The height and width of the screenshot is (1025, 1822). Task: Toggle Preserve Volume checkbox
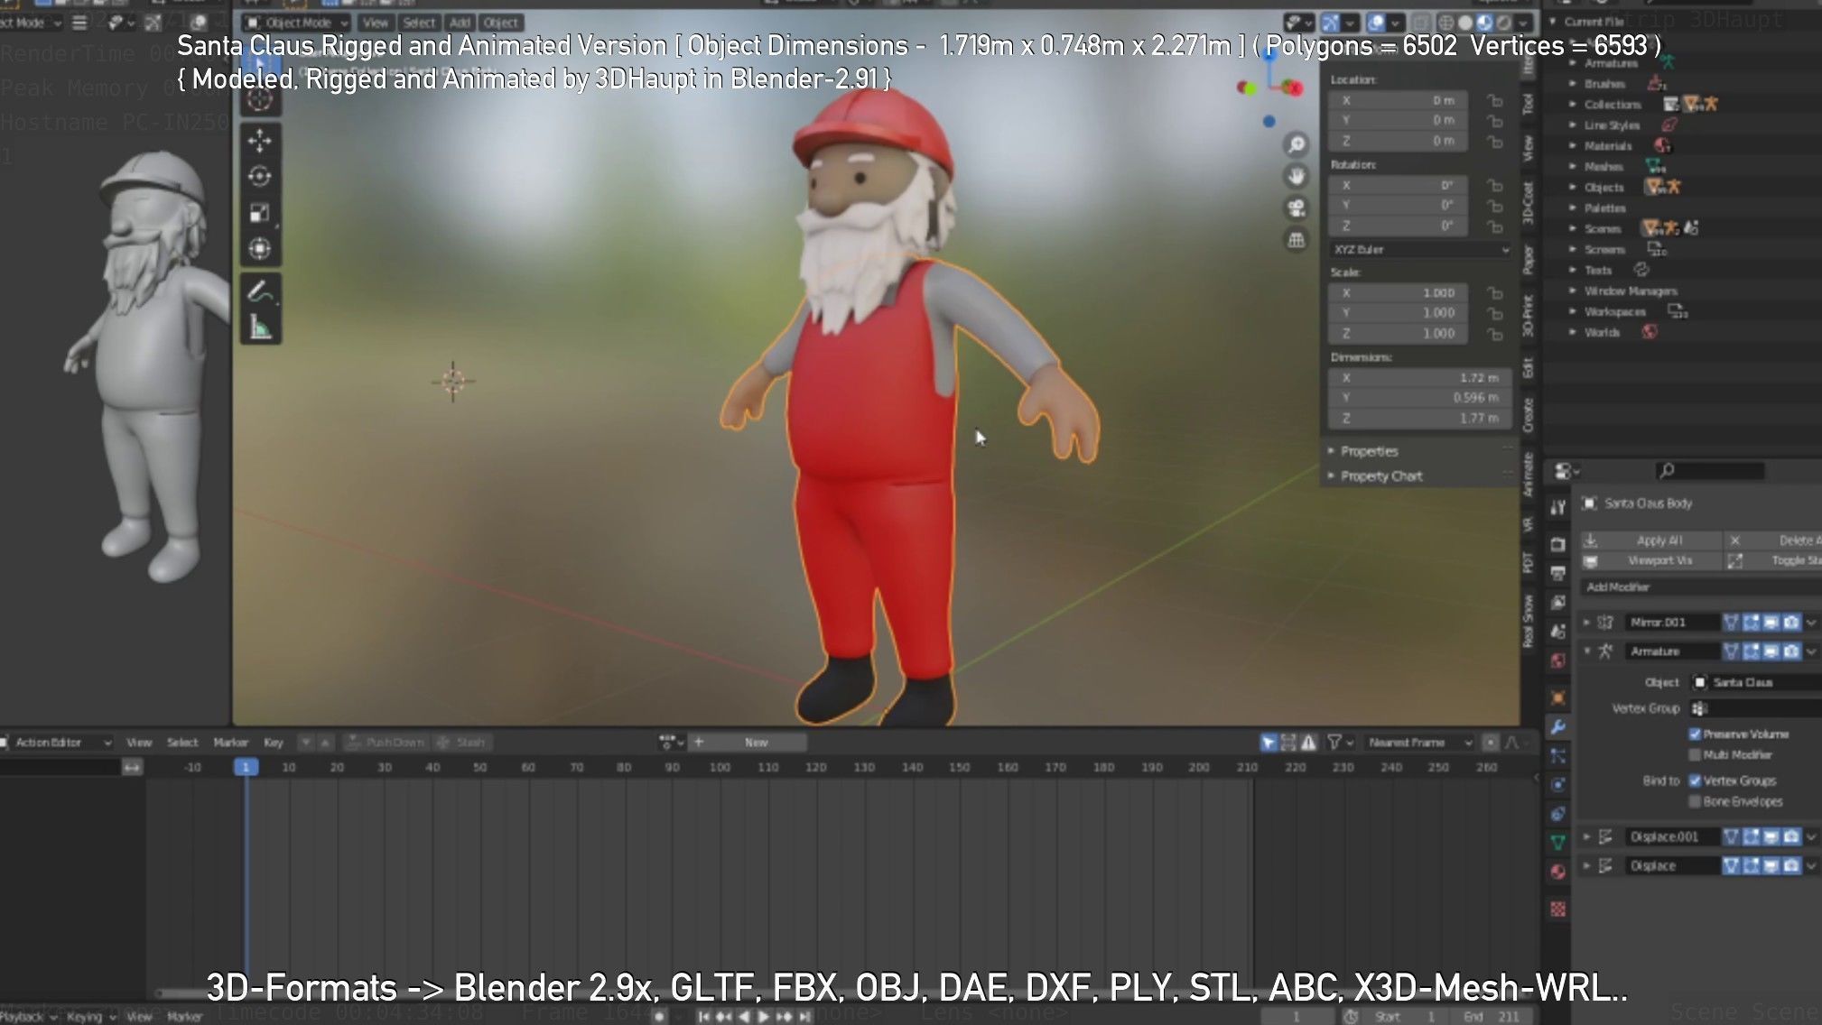click(1695, 734)
